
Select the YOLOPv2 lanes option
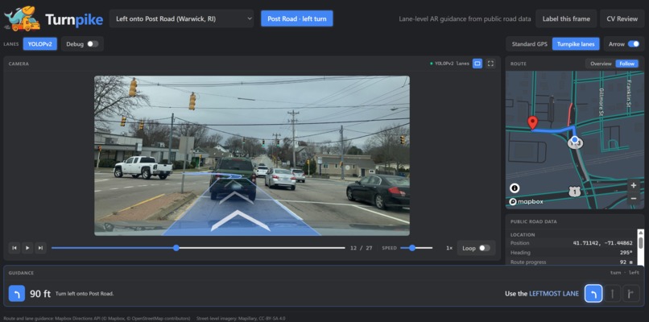[40, 43]
